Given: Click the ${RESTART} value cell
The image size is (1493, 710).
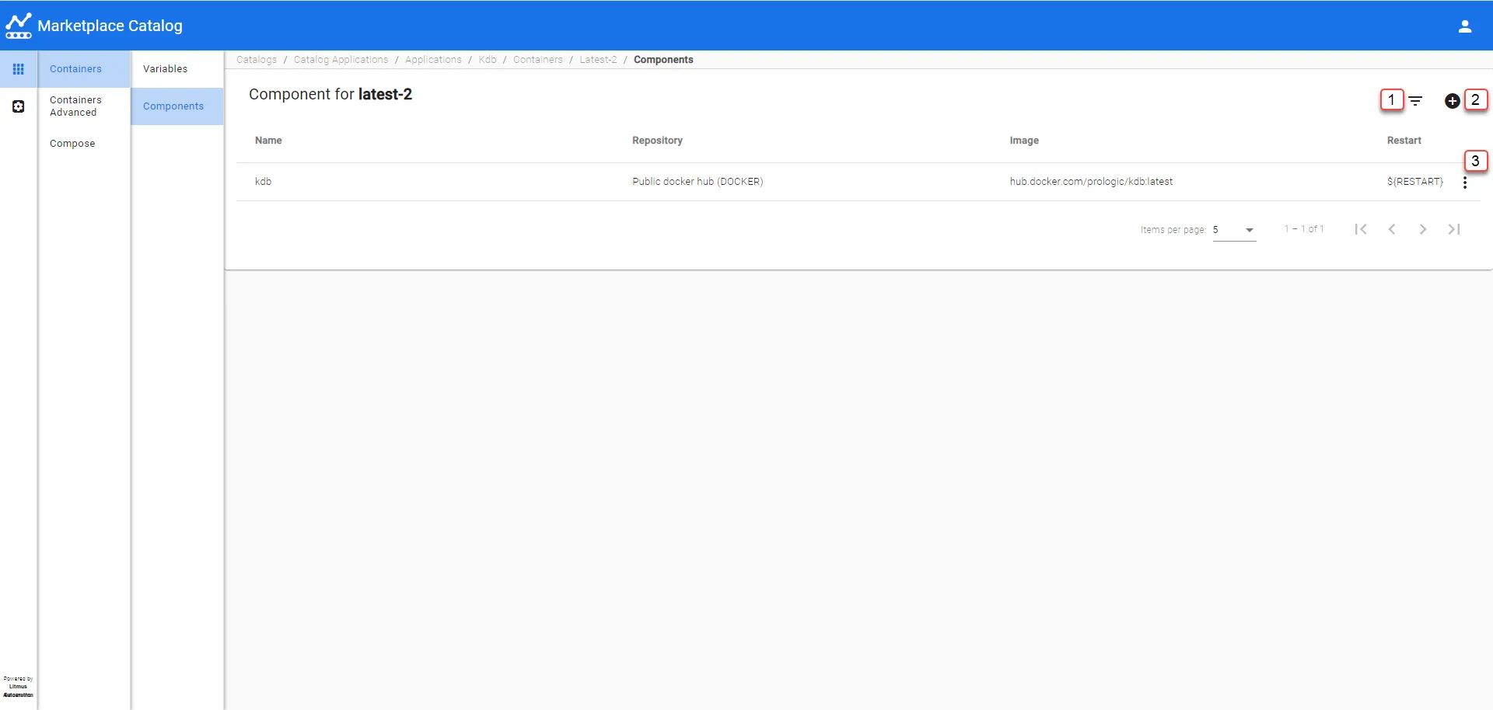Looking at the screenshot, I should click(x=1414, y=182).
